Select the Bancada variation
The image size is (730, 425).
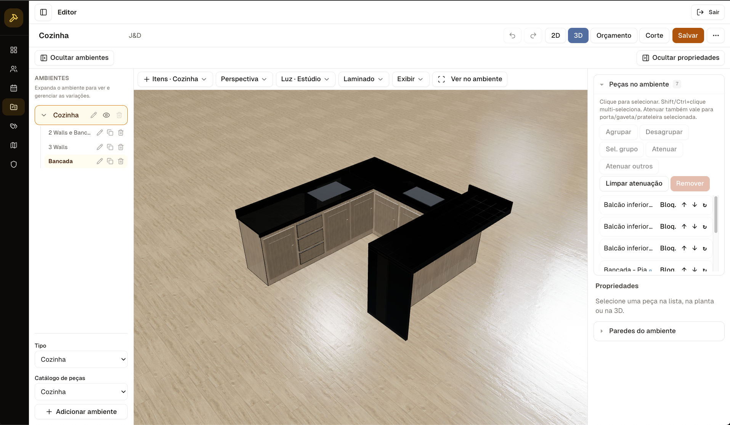[x=61, y=161]
